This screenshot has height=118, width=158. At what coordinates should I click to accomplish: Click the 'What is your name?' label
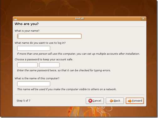tap(27, 31)
